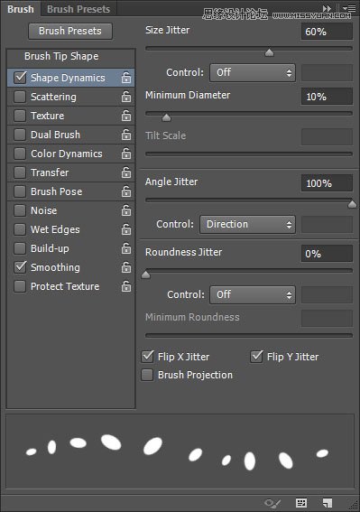Select the Texture label in the list
This screenshot has height=512, width=360.
pyautogui.click(x=47, y=116)
